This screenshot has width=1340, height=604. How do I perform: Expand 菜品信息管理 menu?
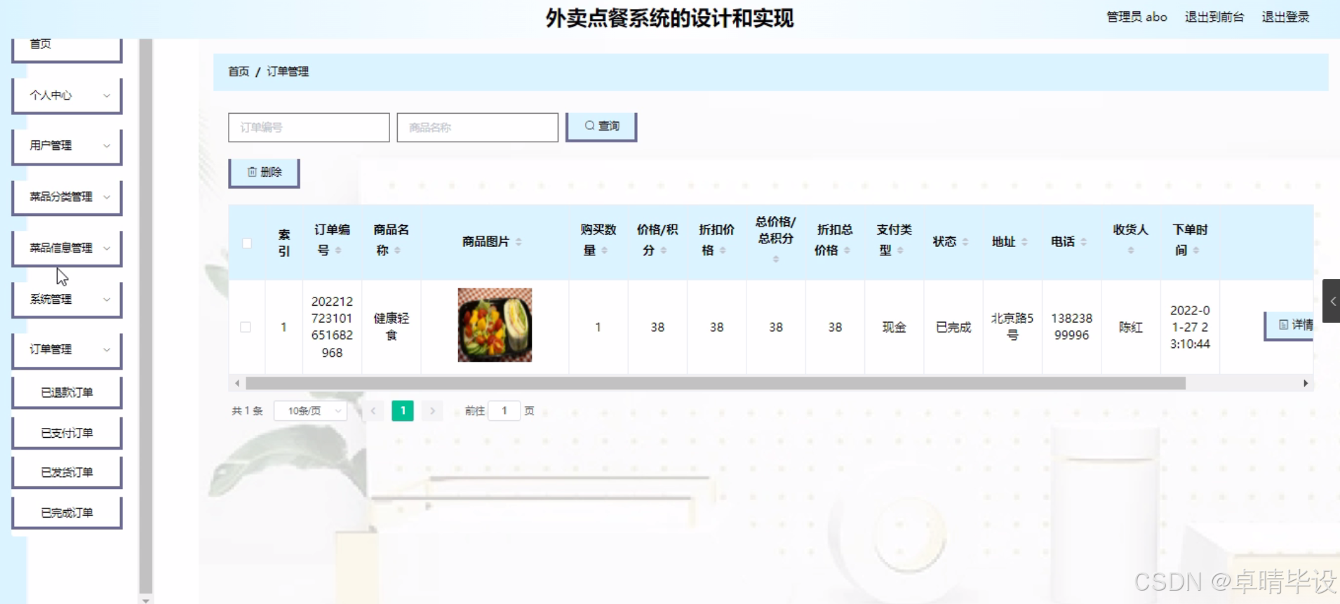point(67,248)
